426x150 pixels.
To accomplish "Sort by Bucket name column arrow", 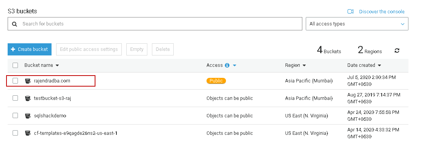I will click(57, 65).
